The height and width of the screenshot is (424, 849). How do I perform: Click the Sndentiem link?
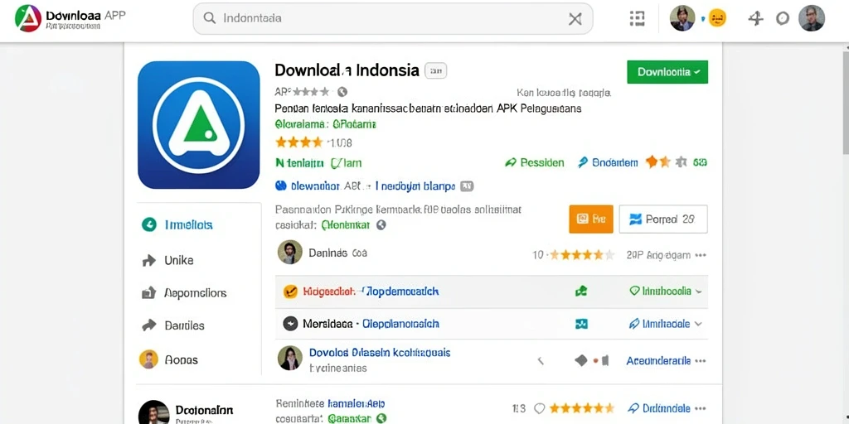pyautogui.click(x=608, y=162)
